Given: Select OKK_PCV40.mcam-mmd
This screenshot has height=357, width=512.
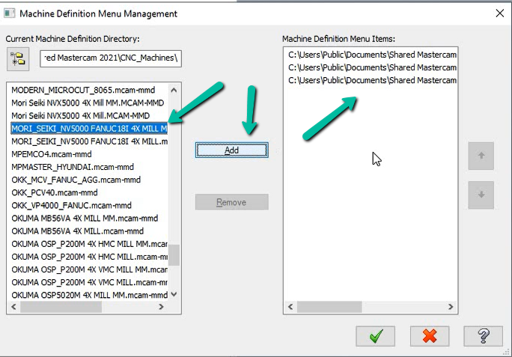Looking at the screenshot, I should [x=55, y=192].
